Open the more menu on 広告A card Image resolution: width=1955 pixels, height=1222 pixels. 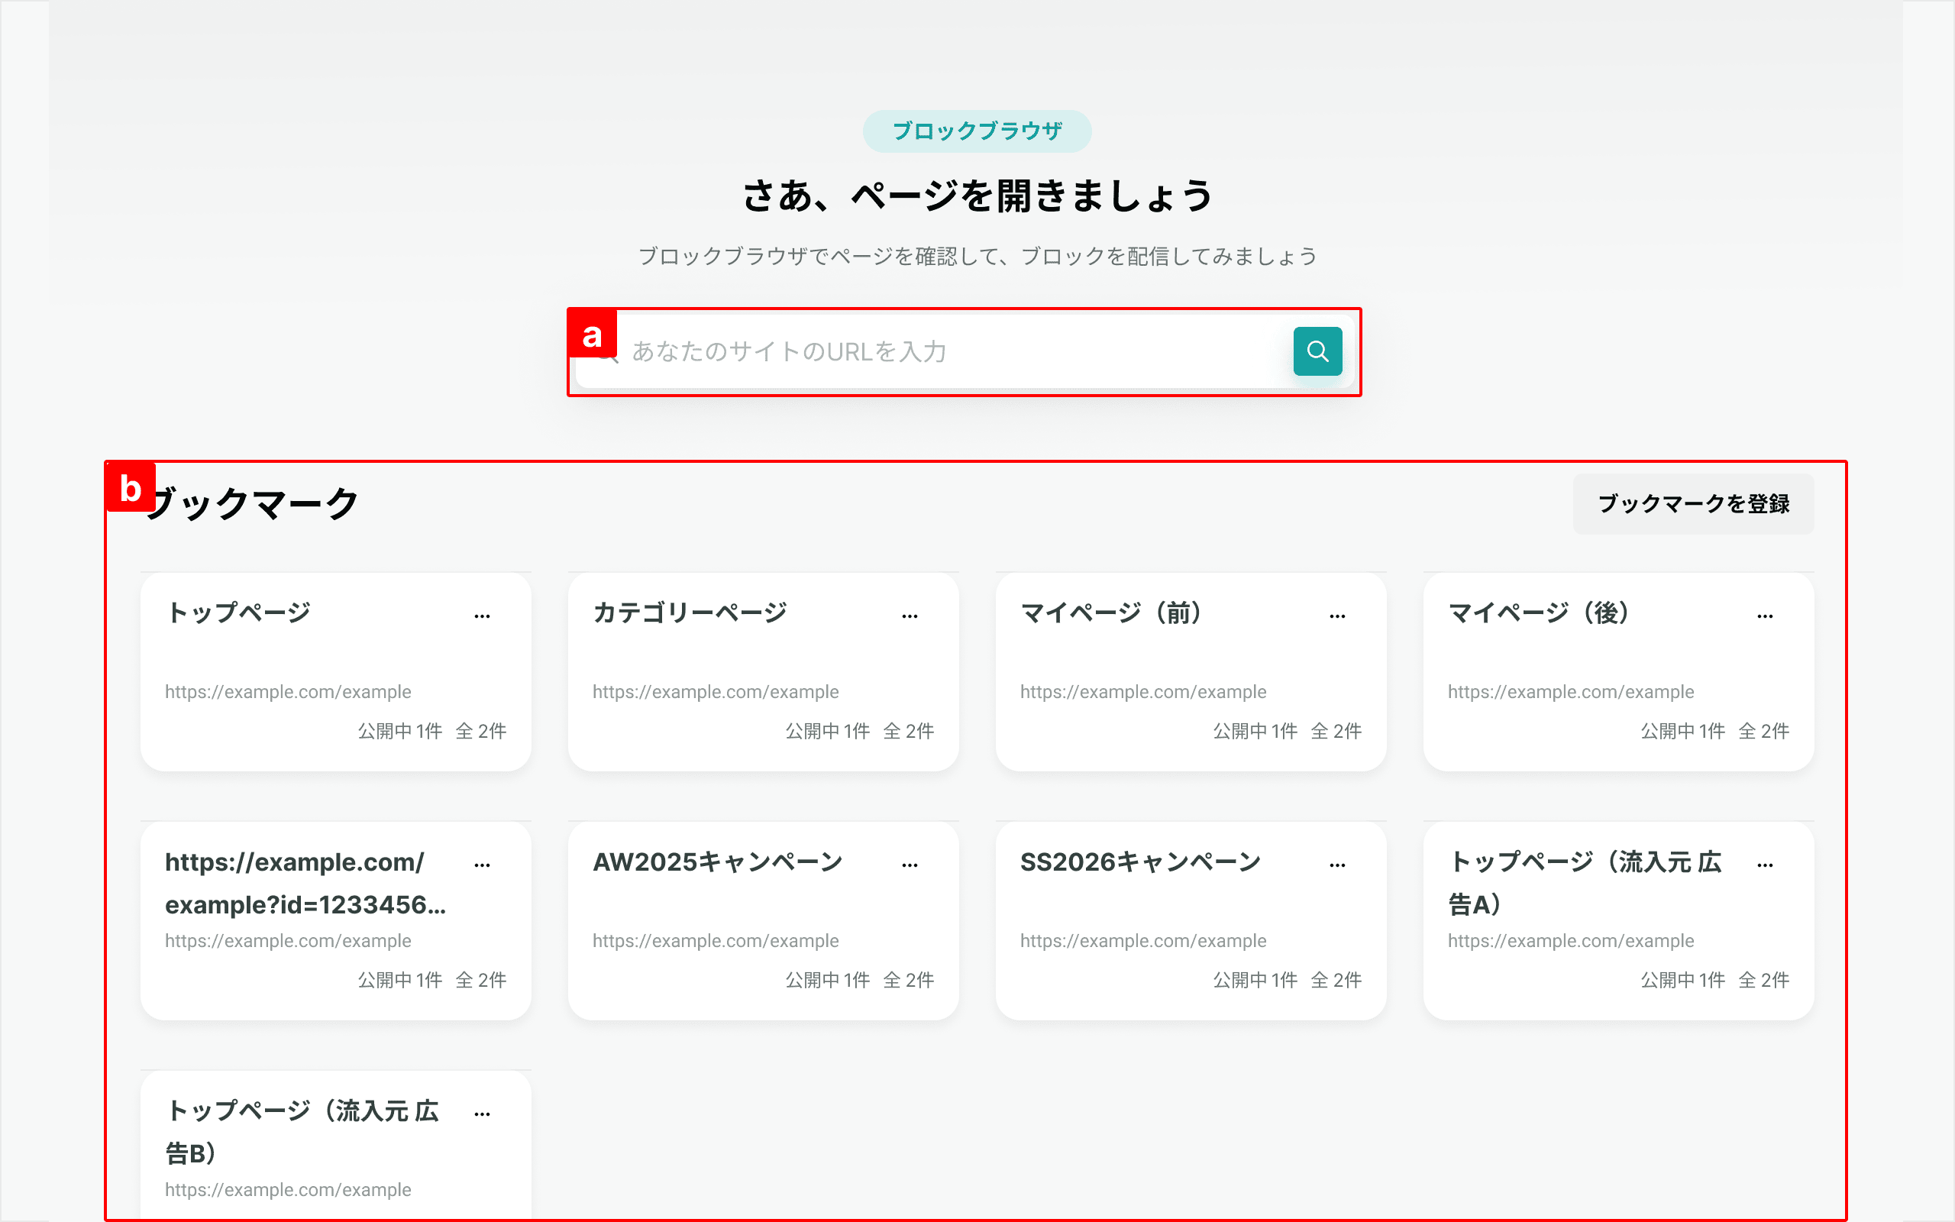coord(1765,865)
